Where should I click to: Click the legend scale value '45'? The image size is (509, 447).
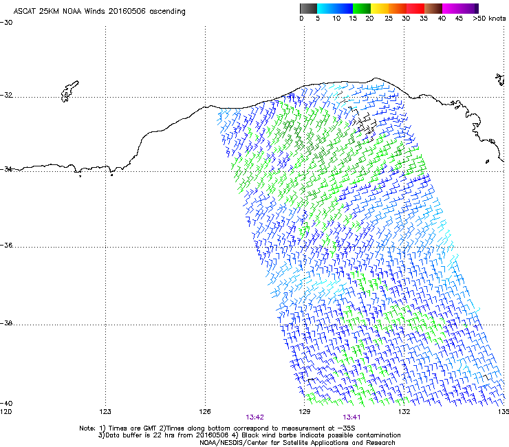[459, 19]
